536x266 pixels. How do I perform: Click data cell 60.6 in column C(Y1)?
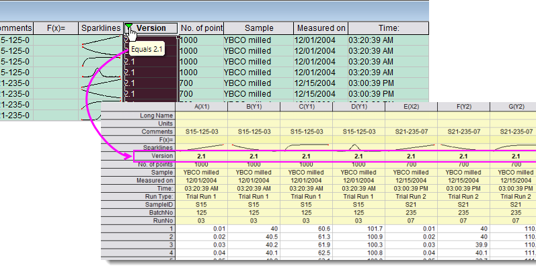coord(306,229)
